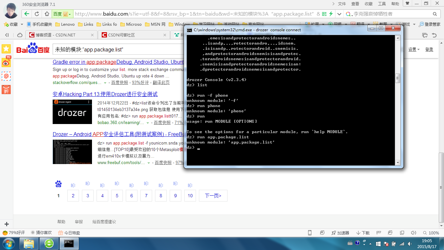The height and width of the screenshot is (250, 444).
Task: Click the green lightning speed-mode icon
Action: pos(331,14)
